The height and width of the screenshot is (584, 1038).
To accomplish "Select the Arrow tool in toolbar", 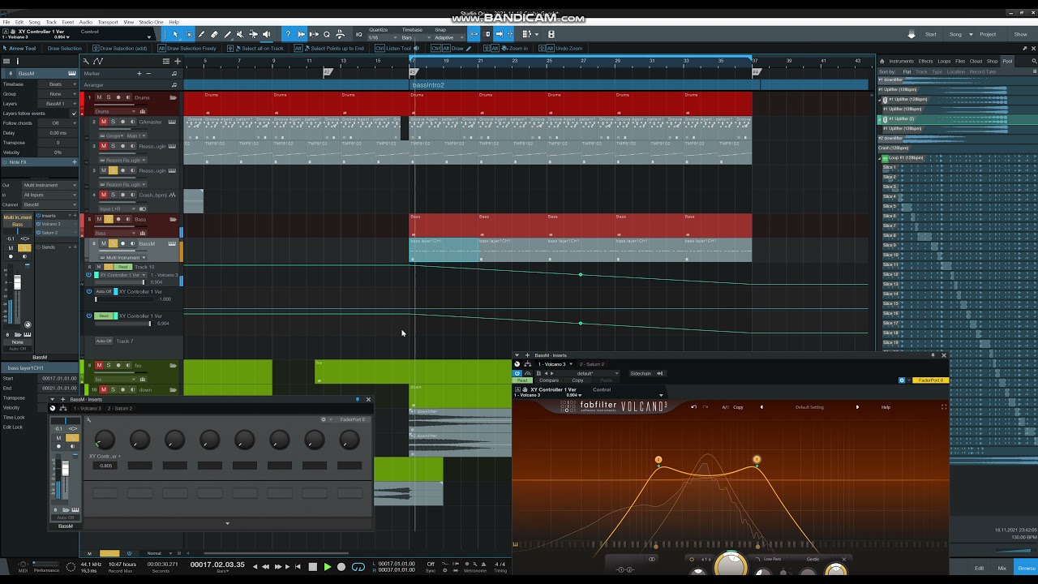I will point(175,34).
